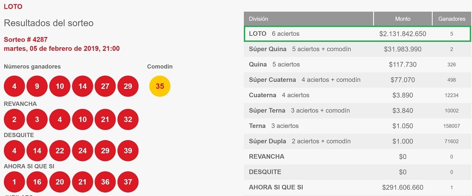Viewport: 472px width, 196px height.
Task: Click winning number ball 9
Action: pos(37,86)
